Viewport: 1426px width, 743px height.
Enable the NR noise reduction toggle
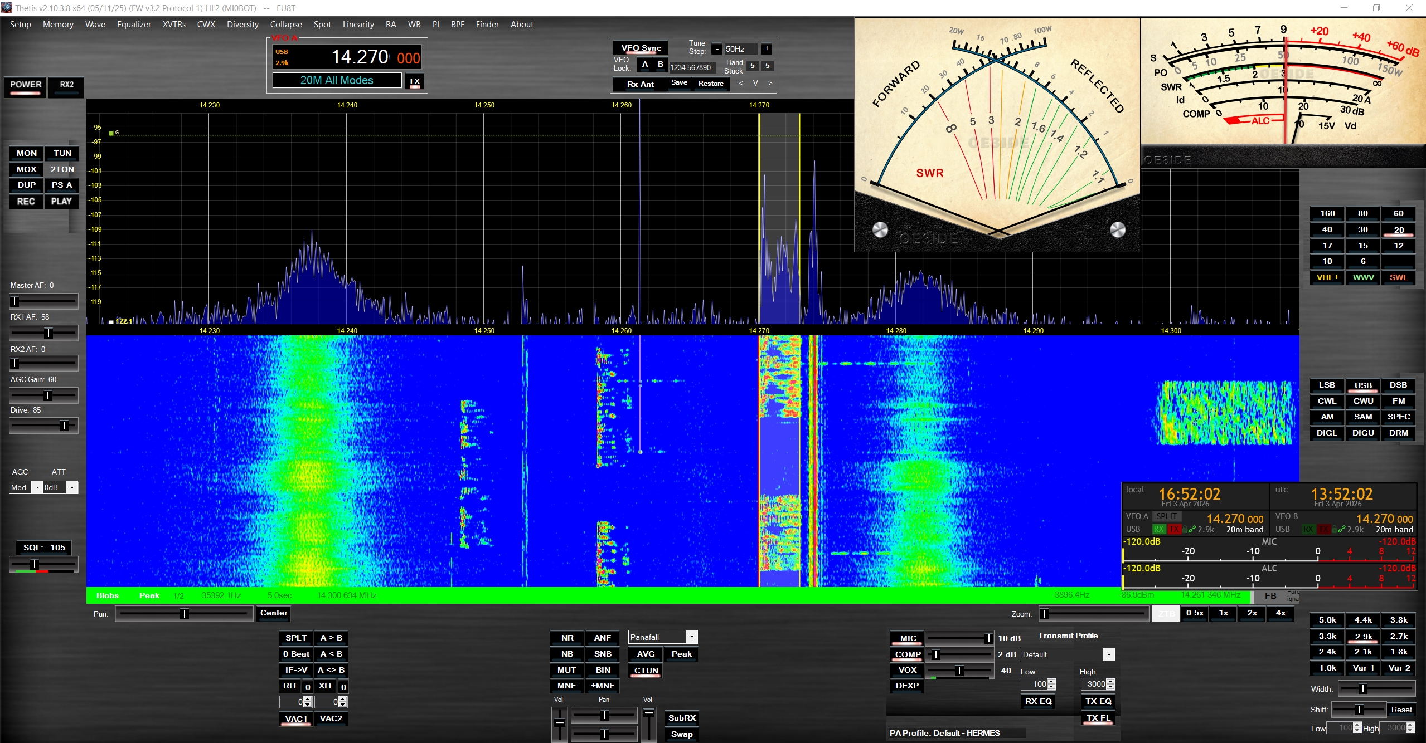[567, 638]
